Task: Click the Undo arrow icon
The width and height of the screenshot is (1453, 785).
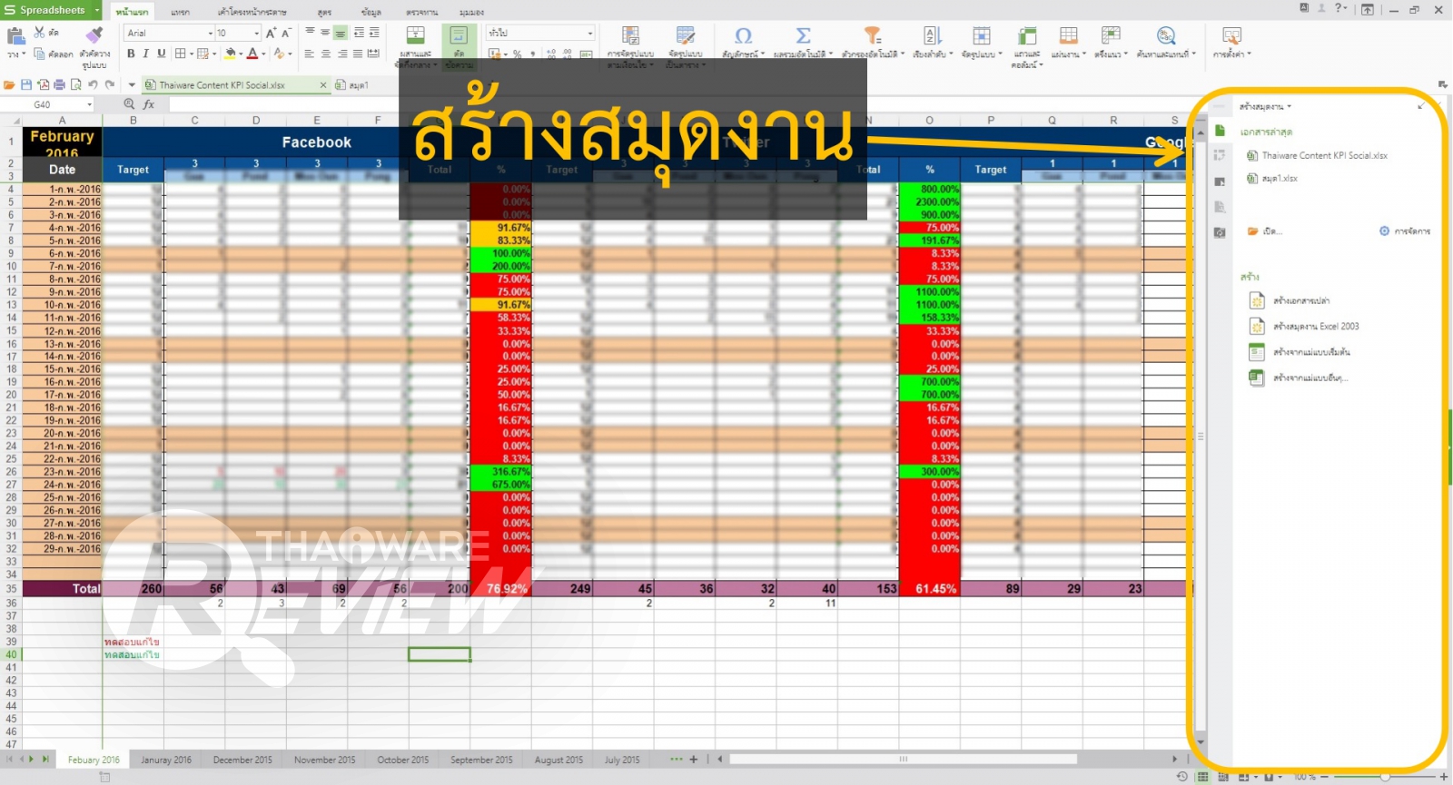Action: pos(93,84)
